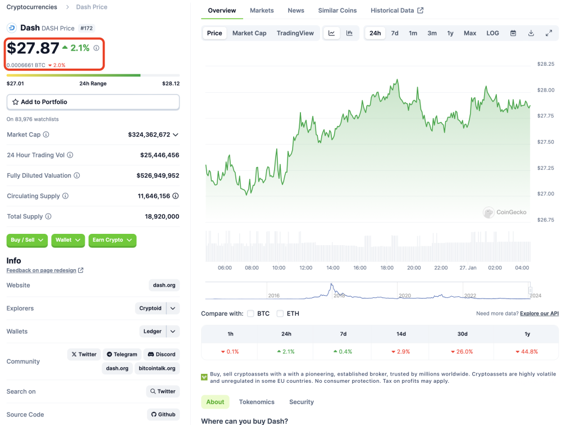The image size is (575, 425).
Task: Click the Dash coin logo icon
Action: 12,28
